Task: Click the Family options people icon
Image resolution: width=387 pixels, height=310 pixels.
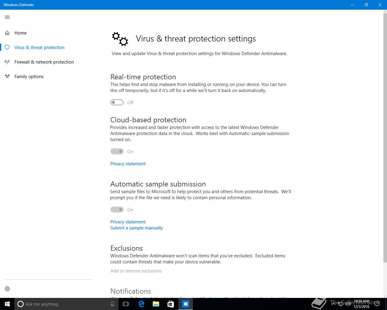Action: [7, 76]
